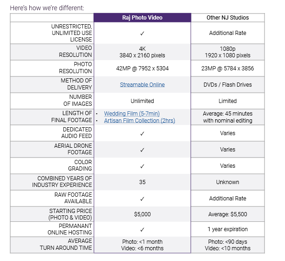Click the bullet beside Artisan Film Collection
Image resolution: width=285 pixels, height=261 pixels.
(x=96, y=121)
